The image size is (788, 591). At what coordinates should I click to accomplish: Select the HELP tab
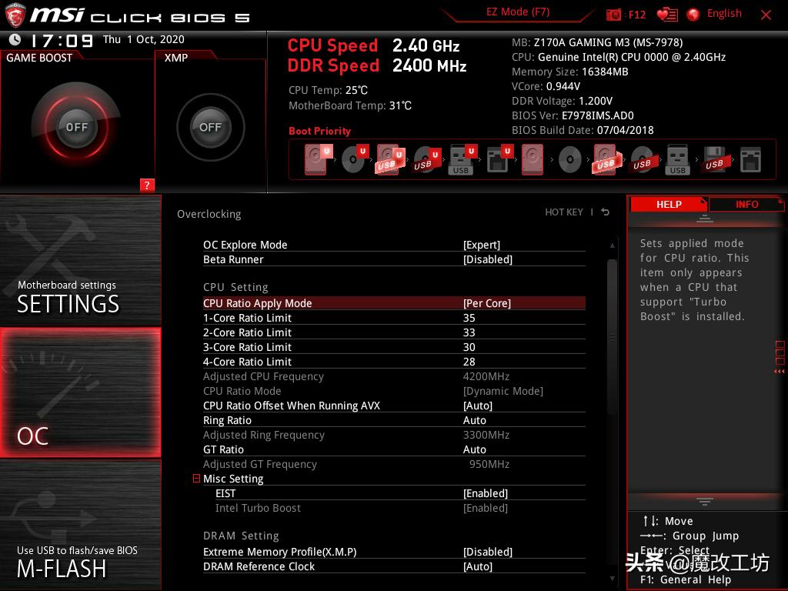coord(668,204)
